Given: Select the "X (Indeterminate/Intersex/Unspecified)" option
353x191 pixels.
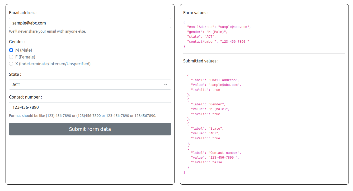Looking at the screenshot, I should 11,64.
